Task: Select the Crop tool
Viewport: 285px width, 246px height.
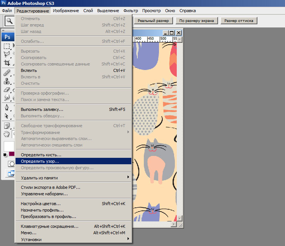Action: (7, 63)
